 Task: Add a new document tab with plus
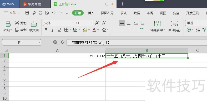click(122, 4)
